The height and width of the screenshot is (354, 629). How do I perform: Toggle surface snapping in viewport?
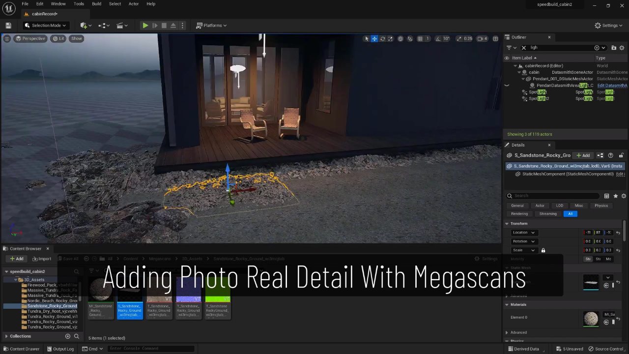[410, 39]
